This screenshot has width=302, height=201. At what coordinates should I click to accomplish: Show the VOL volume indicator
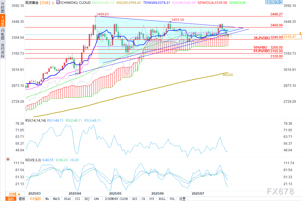pos(172,199)
